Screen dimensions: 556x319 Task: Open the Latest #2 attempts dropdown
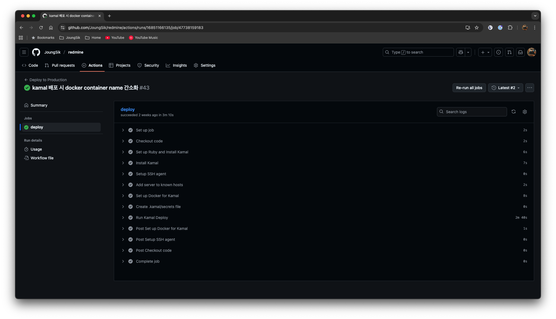(505, 88)
